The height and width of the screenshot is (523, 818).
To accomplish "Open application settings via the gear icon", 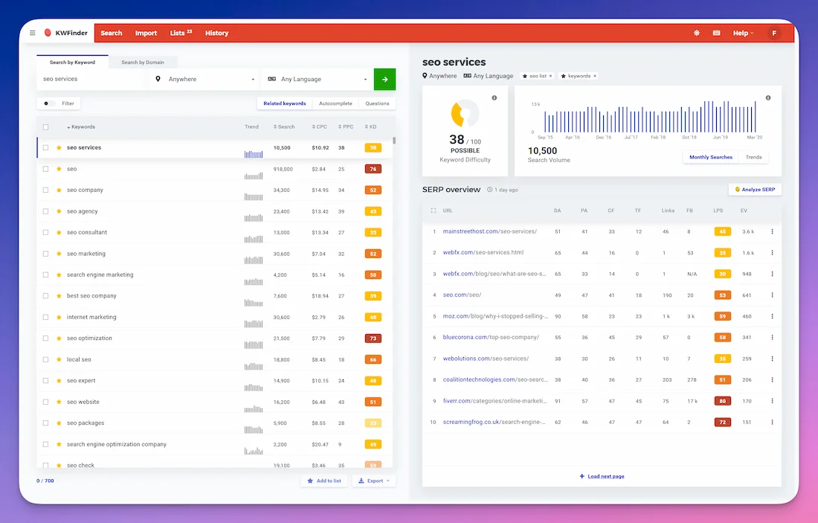I will (x=696, y=33).
